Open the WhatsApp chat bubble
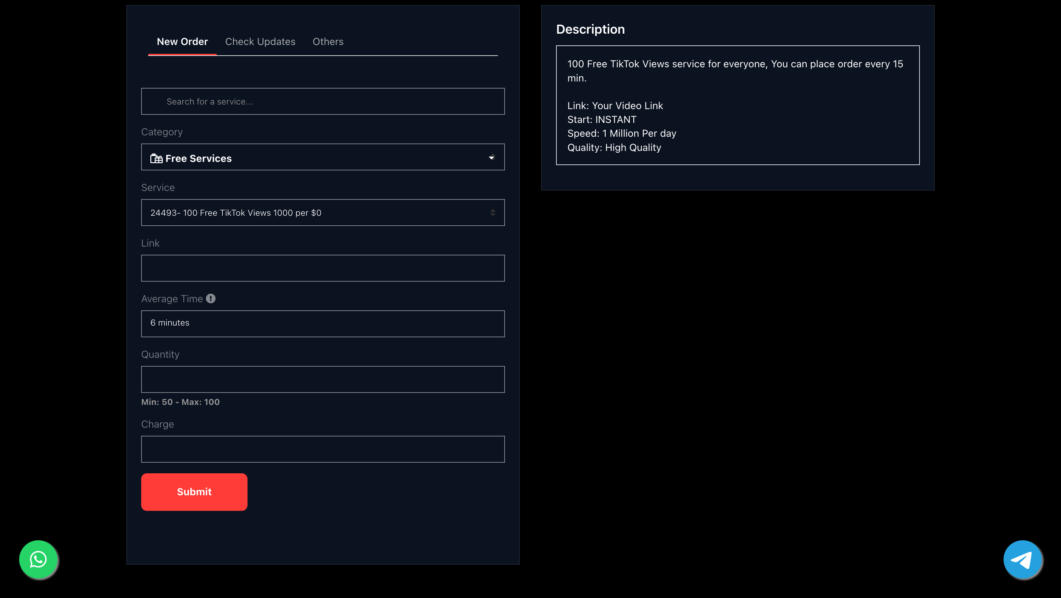This screenshot has height=598, width=1061. (x=38, y=559)
